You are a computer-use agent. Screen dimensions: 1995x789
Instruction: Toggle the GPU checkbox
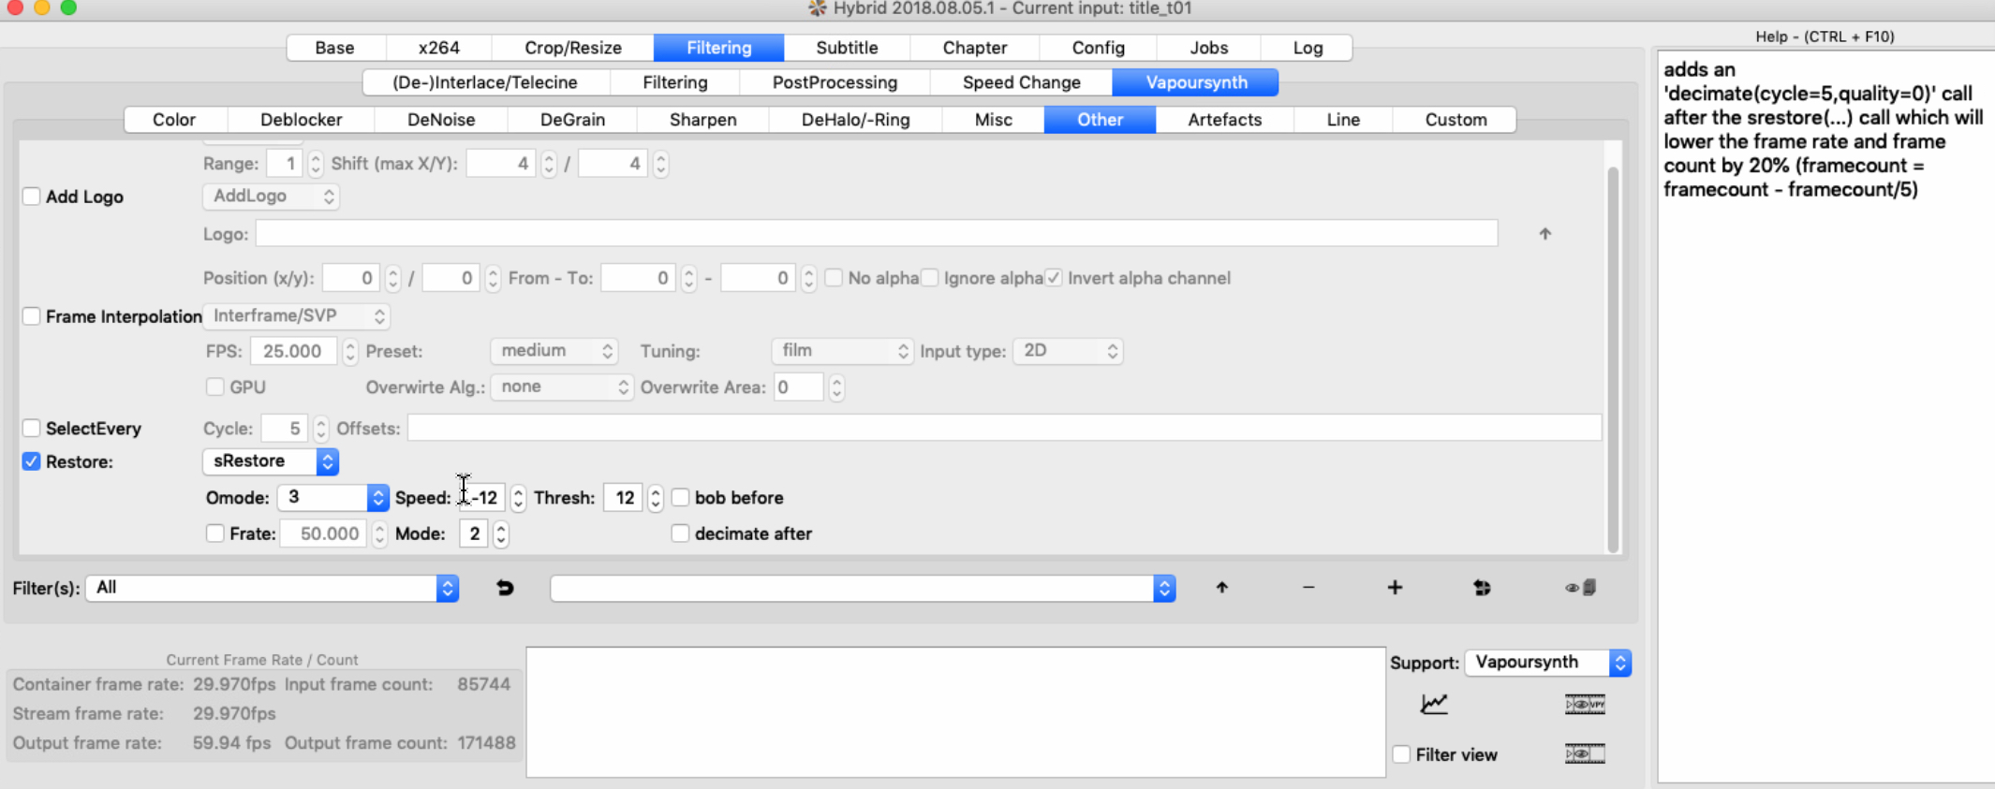click(x=215, y=387)
